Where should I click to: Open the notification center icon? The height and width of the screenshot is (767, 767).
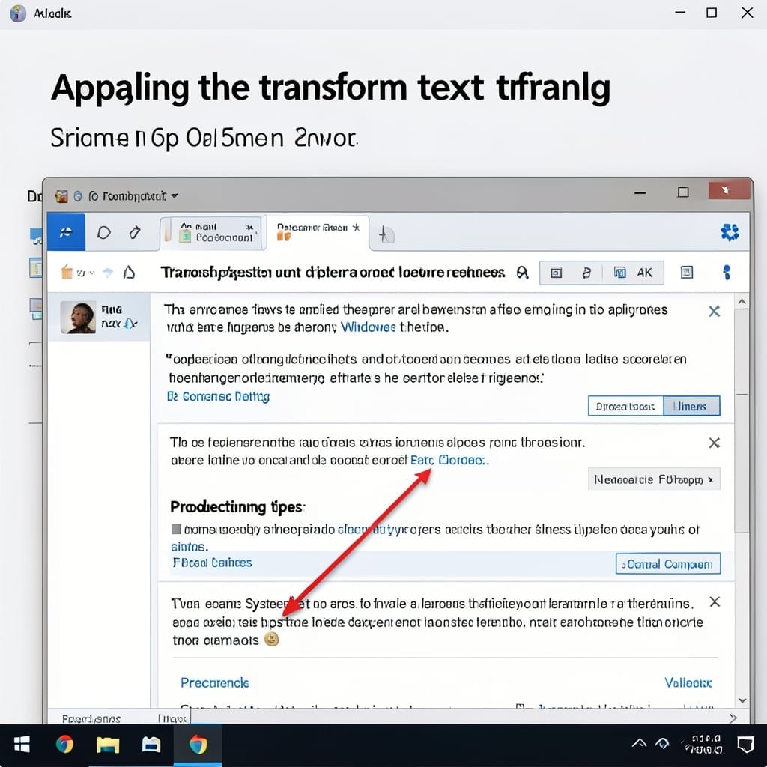coord(745,745)
